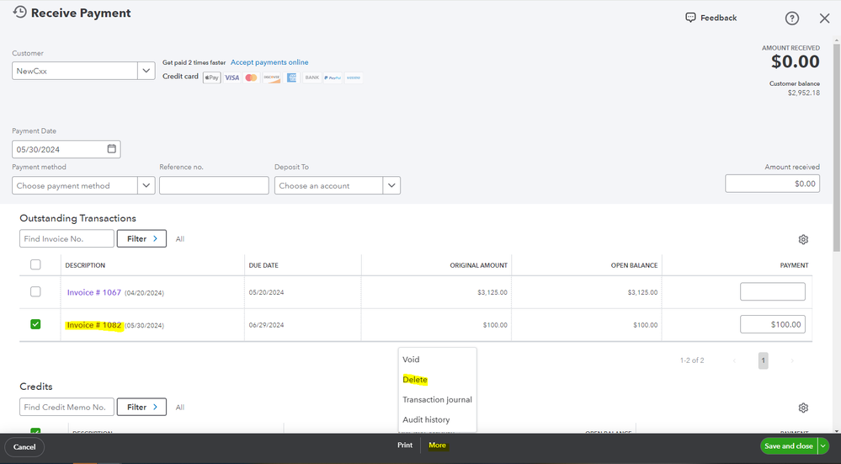
Task: Click the DESCRIPTION column header
Action: click(85, 265)
